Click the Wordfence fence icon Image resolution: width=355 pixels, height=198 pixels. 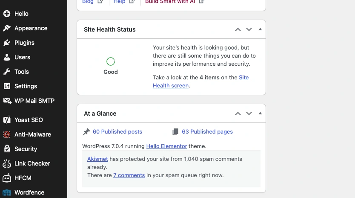point(7,192)
